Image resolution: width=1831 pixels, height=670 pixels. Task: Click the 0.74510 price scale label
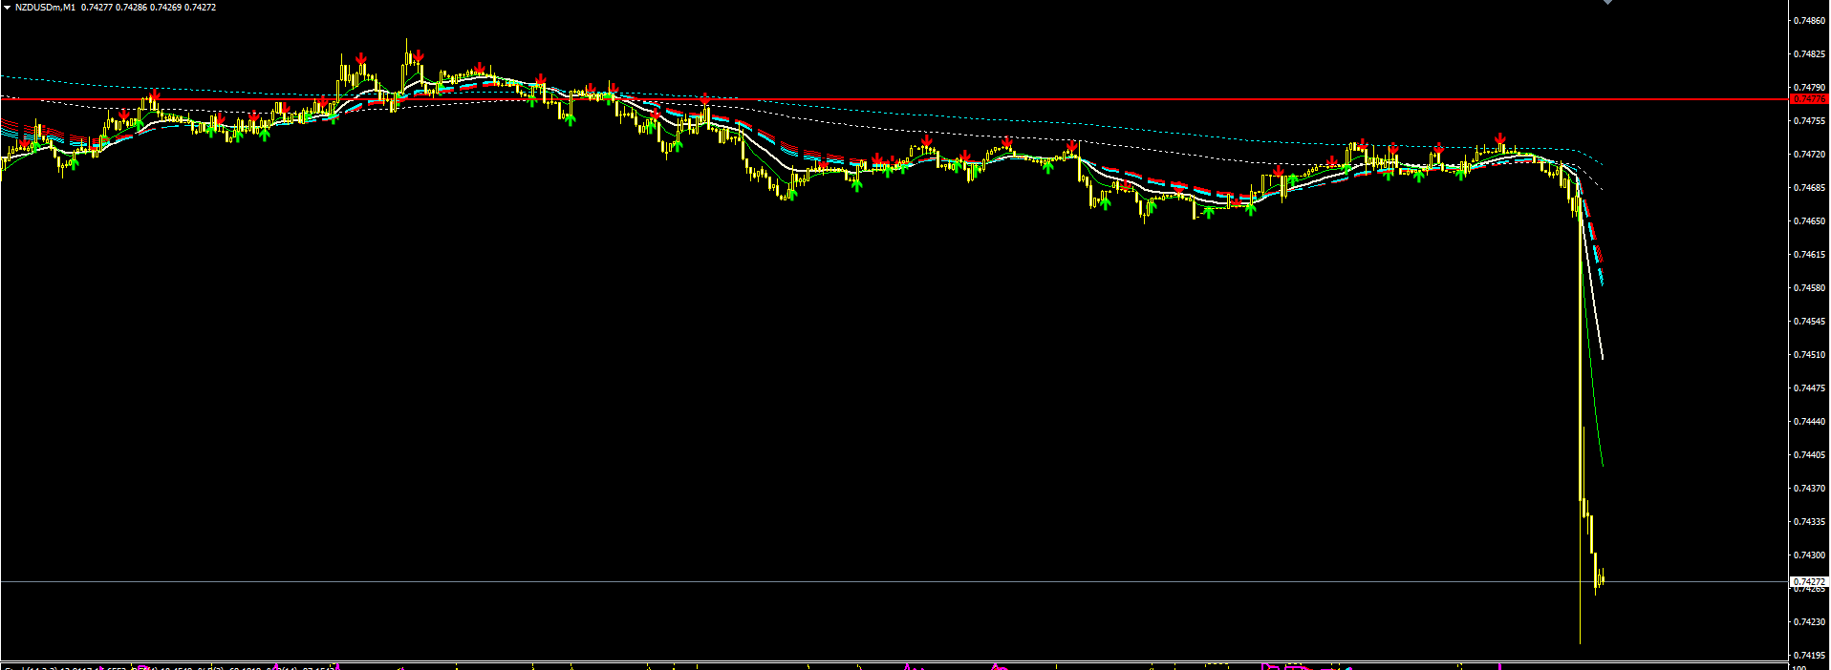pyautogui.click(x=1810, y=354)
